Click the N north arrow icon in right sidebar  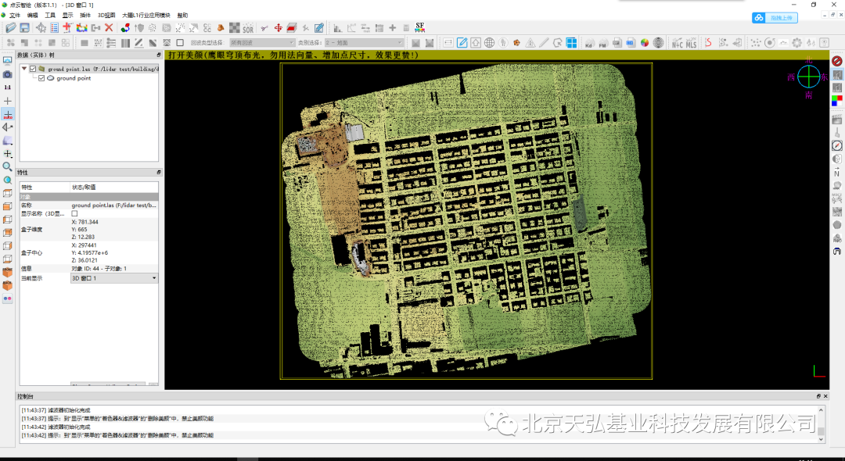[x=837, y=172]
